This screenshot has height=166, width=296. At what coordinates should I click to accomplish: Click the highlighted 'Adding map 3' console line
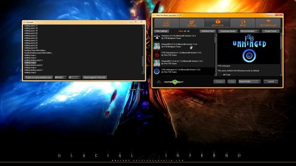point(30,63)
